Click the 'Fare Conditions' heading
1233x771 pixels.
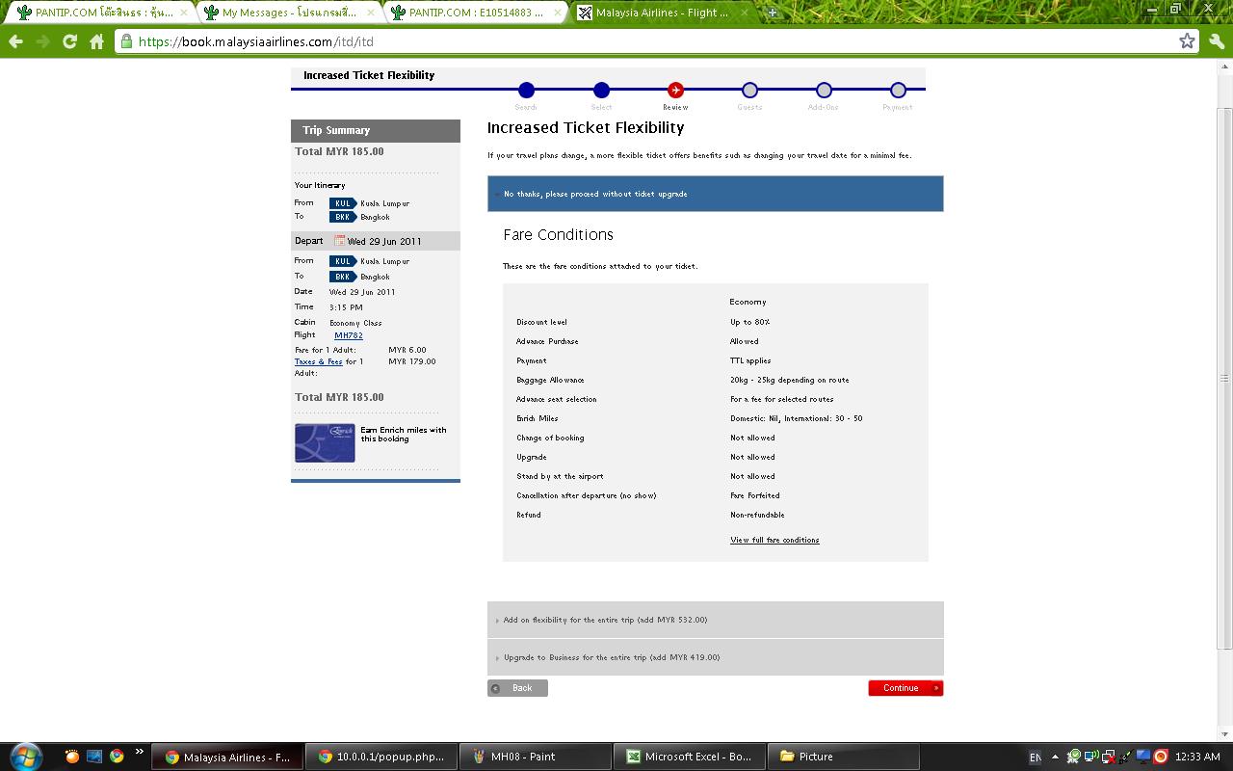click(x=558, y=234)
